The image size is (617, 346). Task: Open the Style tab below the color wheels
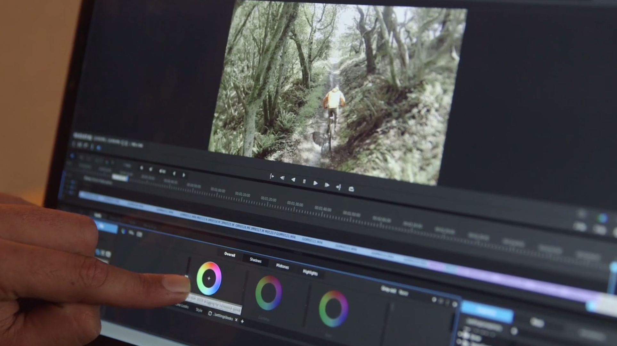199,310
